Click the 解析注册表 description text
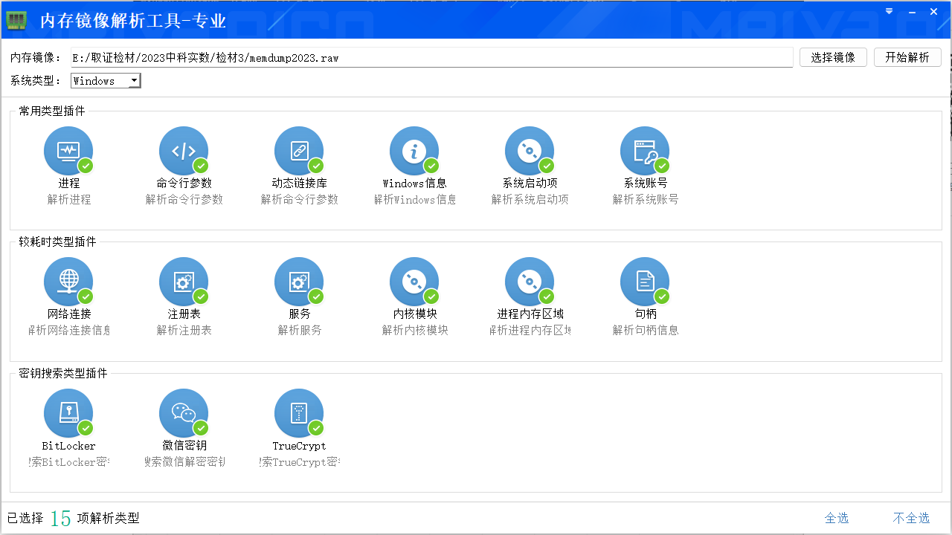952x535 pixels. coord(184,330)
